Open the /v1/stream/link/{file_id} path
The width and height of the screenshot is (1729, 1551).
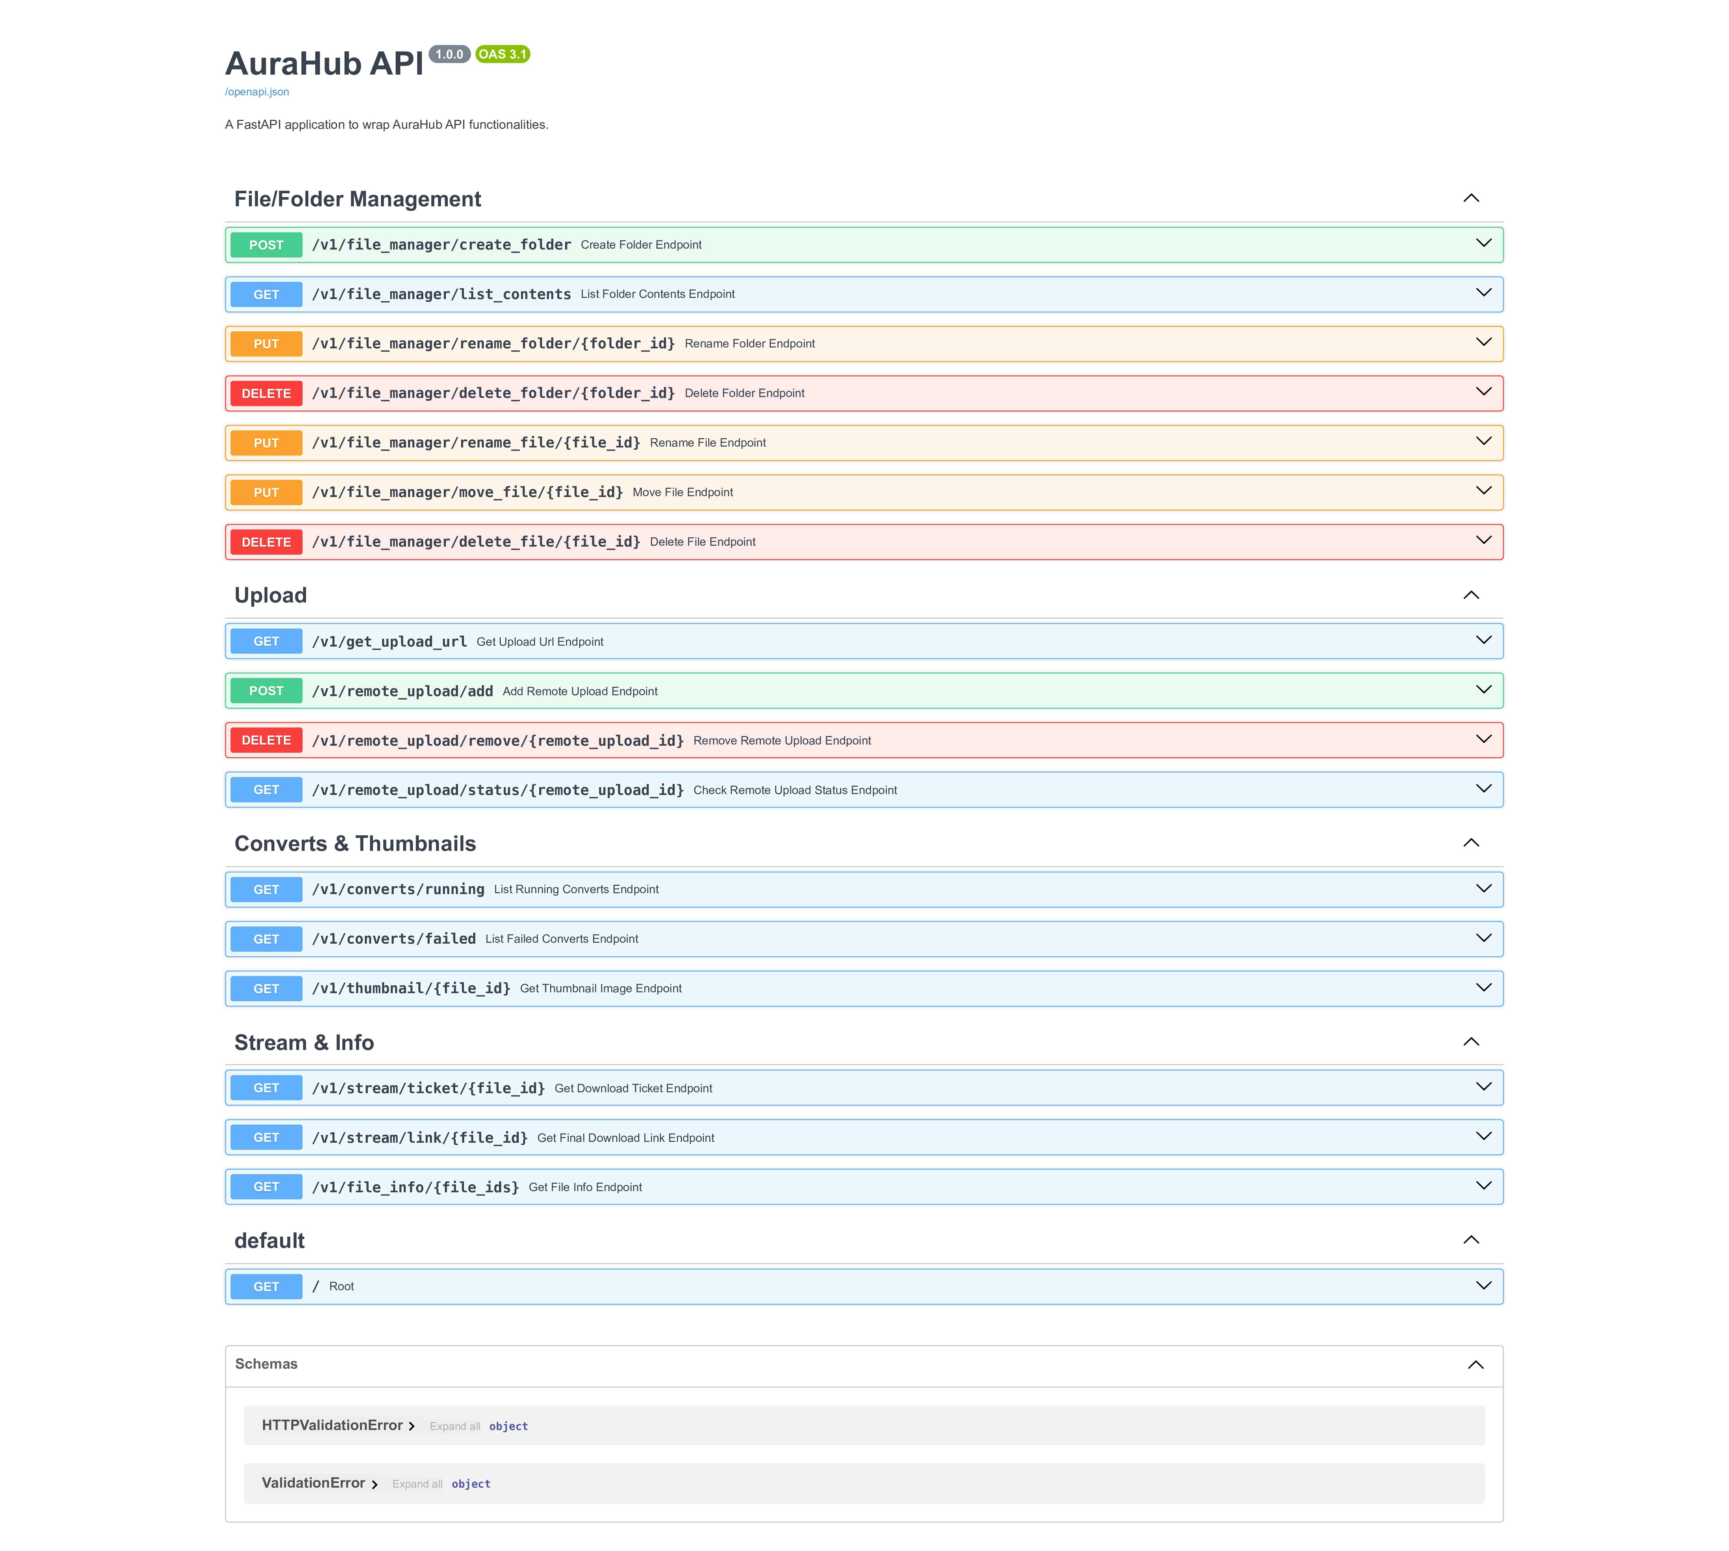[420, 1138]
